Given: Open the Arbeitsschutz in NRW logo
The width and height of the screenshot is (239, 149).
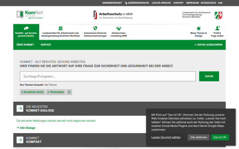Looking at the screenshot, I should click(x=113, y=15).
